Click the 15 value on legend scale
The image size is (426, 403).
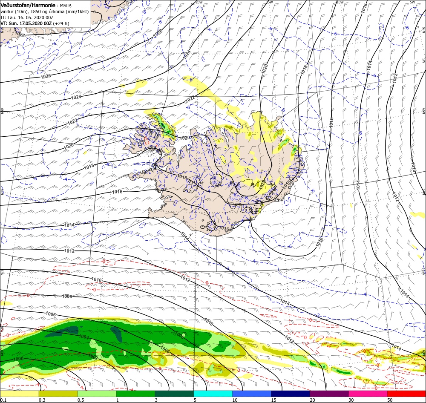coord(273,400)
